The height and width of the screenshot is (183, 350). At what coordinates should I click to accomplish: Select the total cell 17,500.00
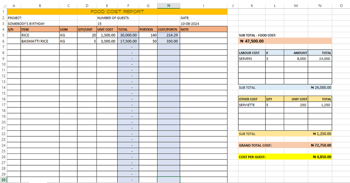click(x=128, y=41)
